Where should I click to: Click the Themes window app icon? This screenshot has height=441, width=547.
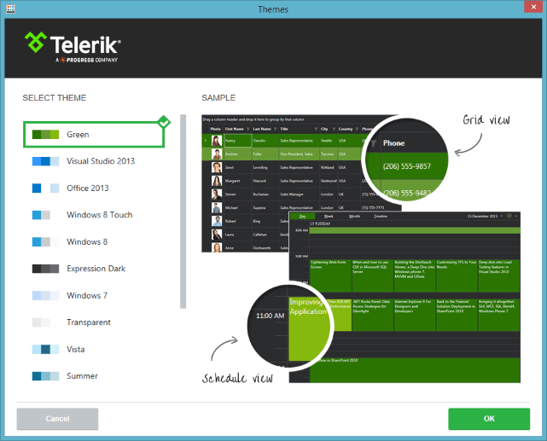[x=11, y=9]
